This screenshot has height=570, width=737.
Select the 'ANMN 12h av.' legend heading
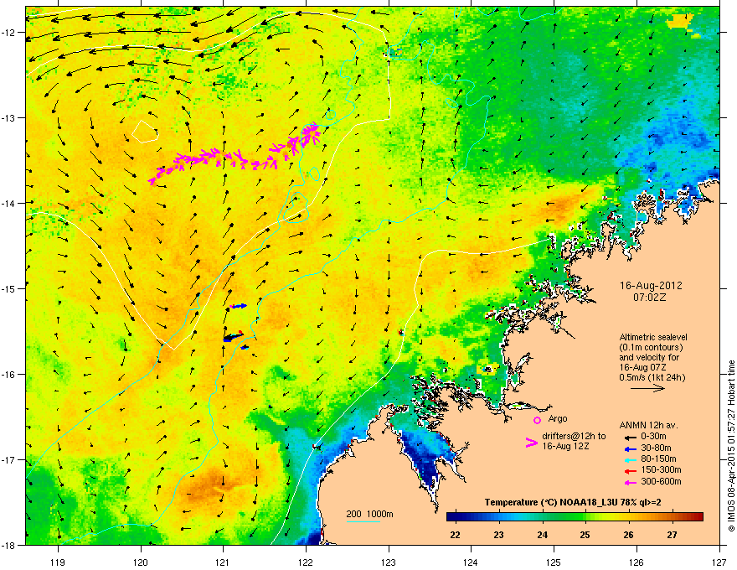pos(648,425)
